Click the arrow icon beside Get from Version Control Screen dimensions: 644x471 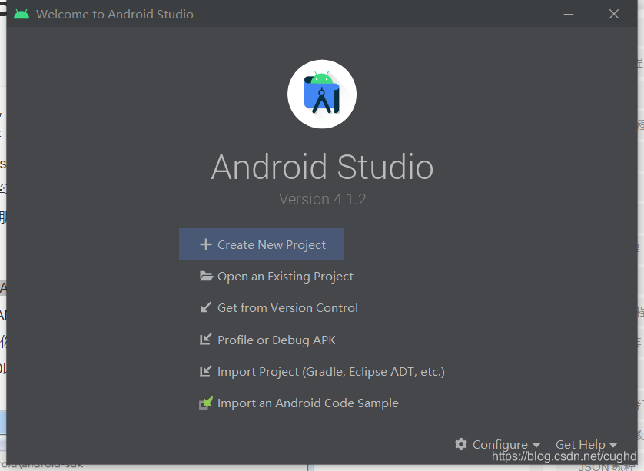[x=206, y=307]
